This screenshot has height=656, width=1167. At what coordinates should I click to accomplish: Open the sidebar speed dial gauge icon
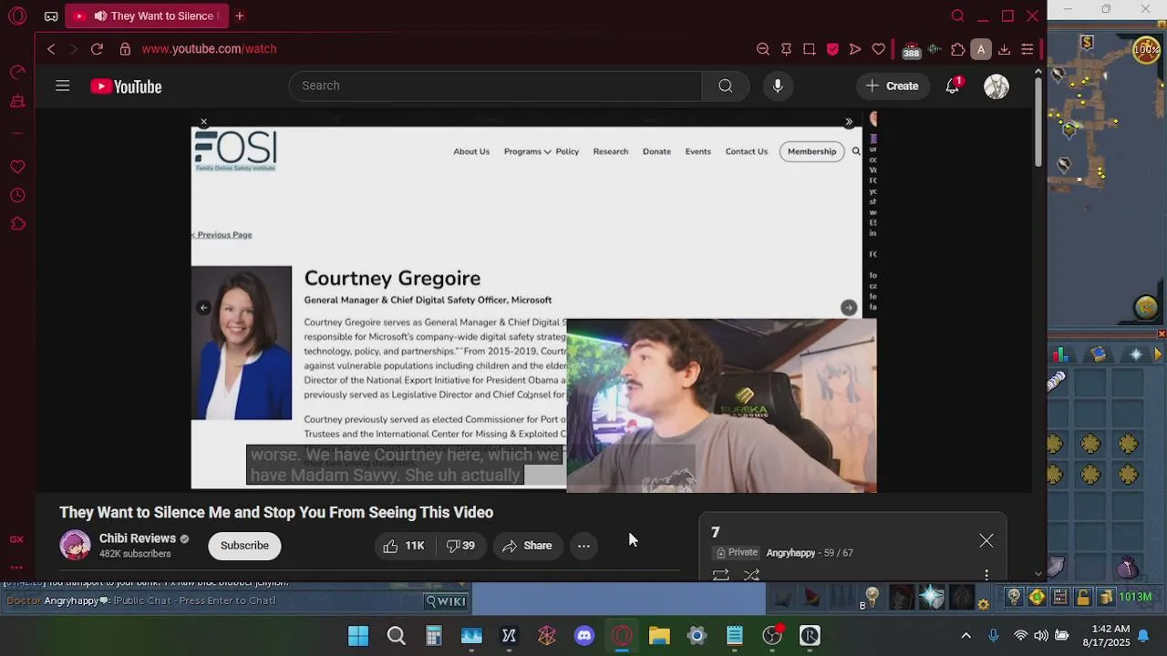pyautogui.click(x=17, y=72)
